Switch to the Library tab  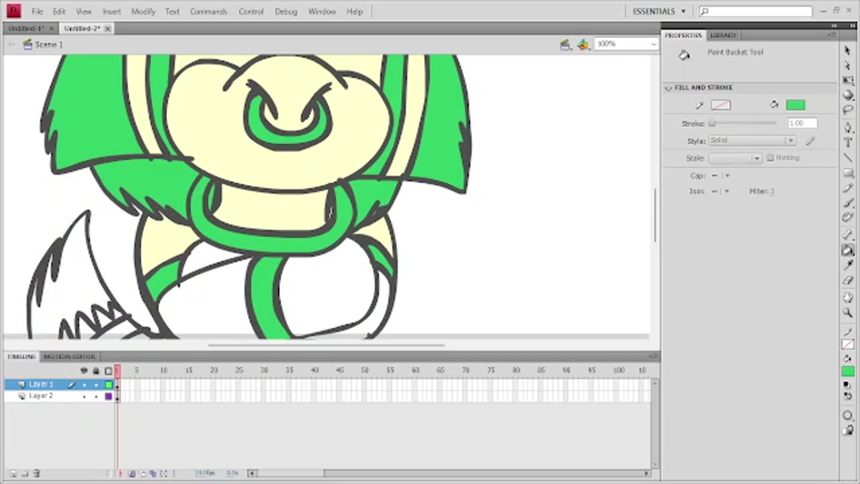pos(724,35)
